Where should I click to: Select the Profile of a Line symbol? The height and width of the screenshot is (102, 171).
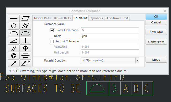click(x=14, y=33)
